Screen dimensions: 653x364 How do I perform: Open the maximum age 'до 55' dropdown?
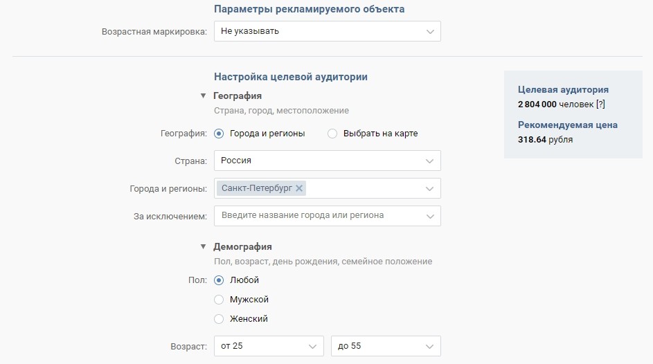click(x=386, y=346)
